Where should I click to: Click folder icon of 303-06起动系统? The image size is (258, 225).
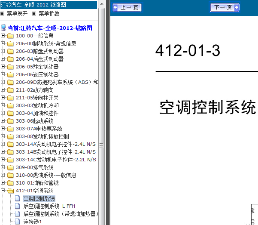(x=10, y=121)
